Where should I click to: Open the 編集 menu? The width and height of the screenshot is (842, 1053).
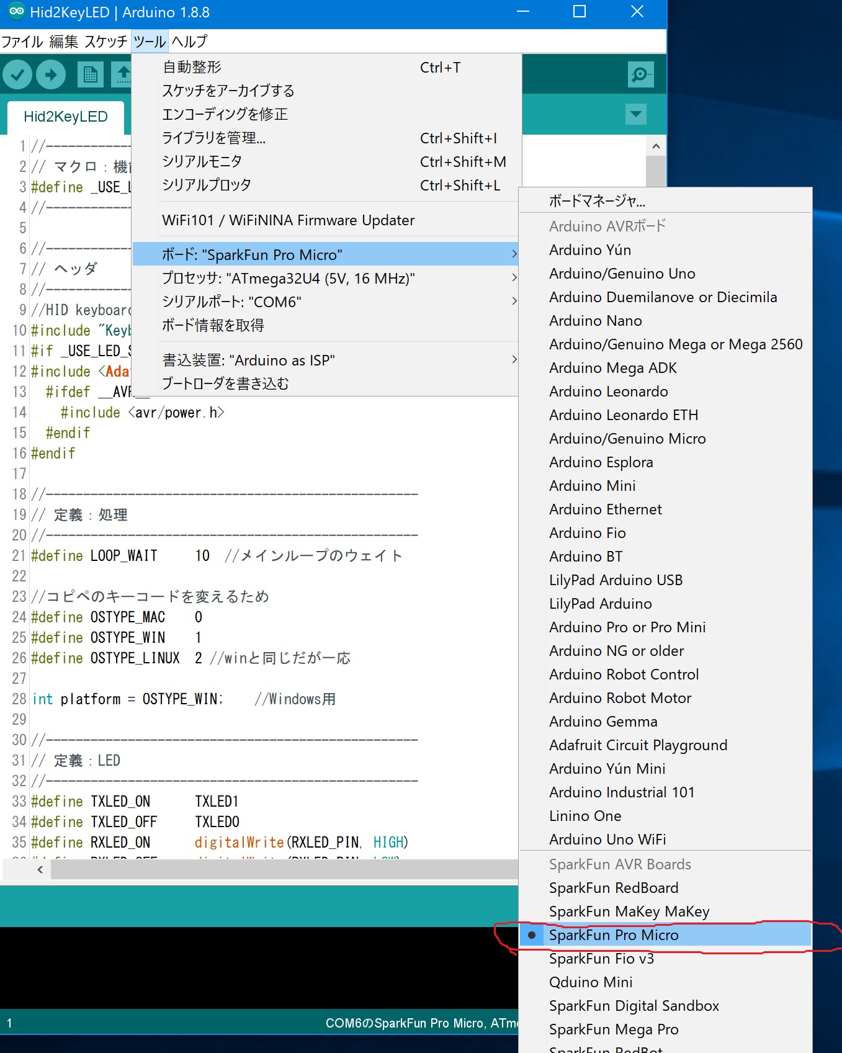pyautogui.click(x=63, y=42)
